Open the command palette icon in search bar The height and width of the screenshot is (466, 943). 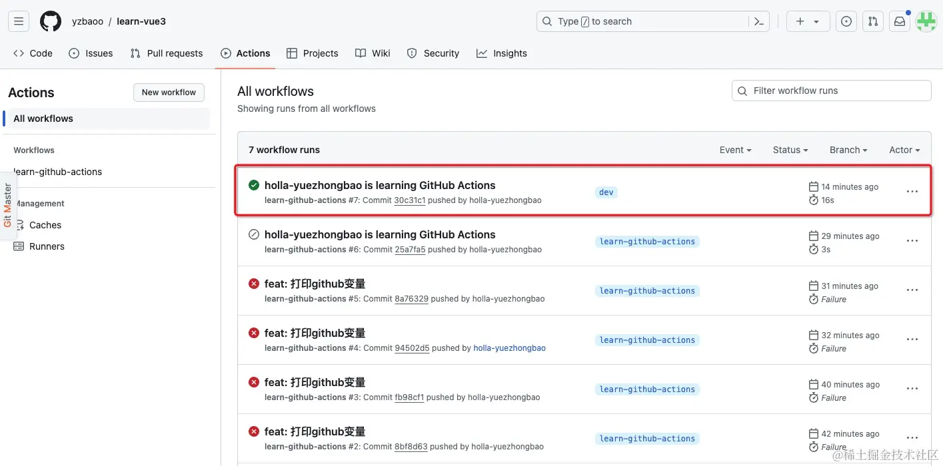click(x=759, y=21)
